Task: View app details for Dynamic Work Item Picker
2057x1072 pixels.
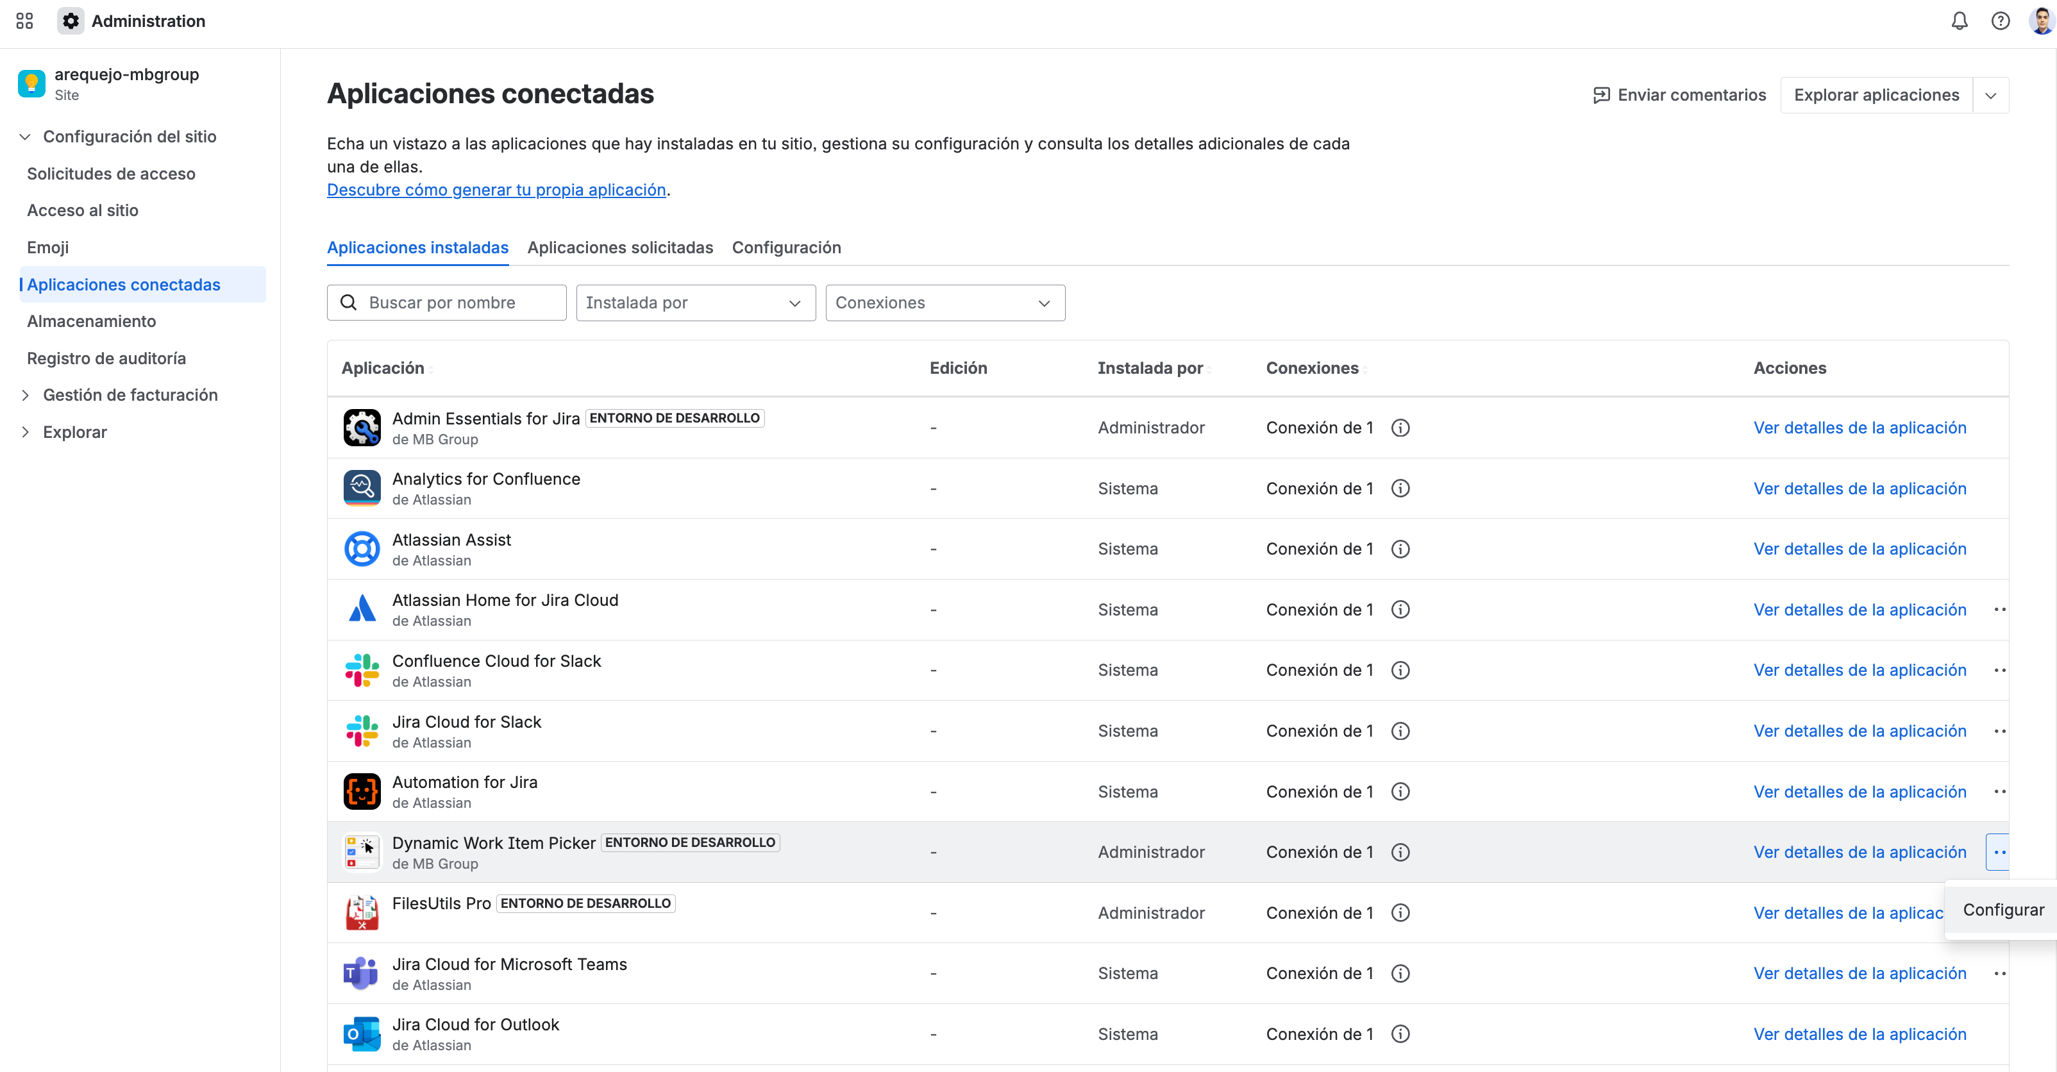Action: point(1859,853)
